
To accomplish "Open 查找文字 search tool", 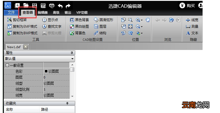I will (52, 26).
